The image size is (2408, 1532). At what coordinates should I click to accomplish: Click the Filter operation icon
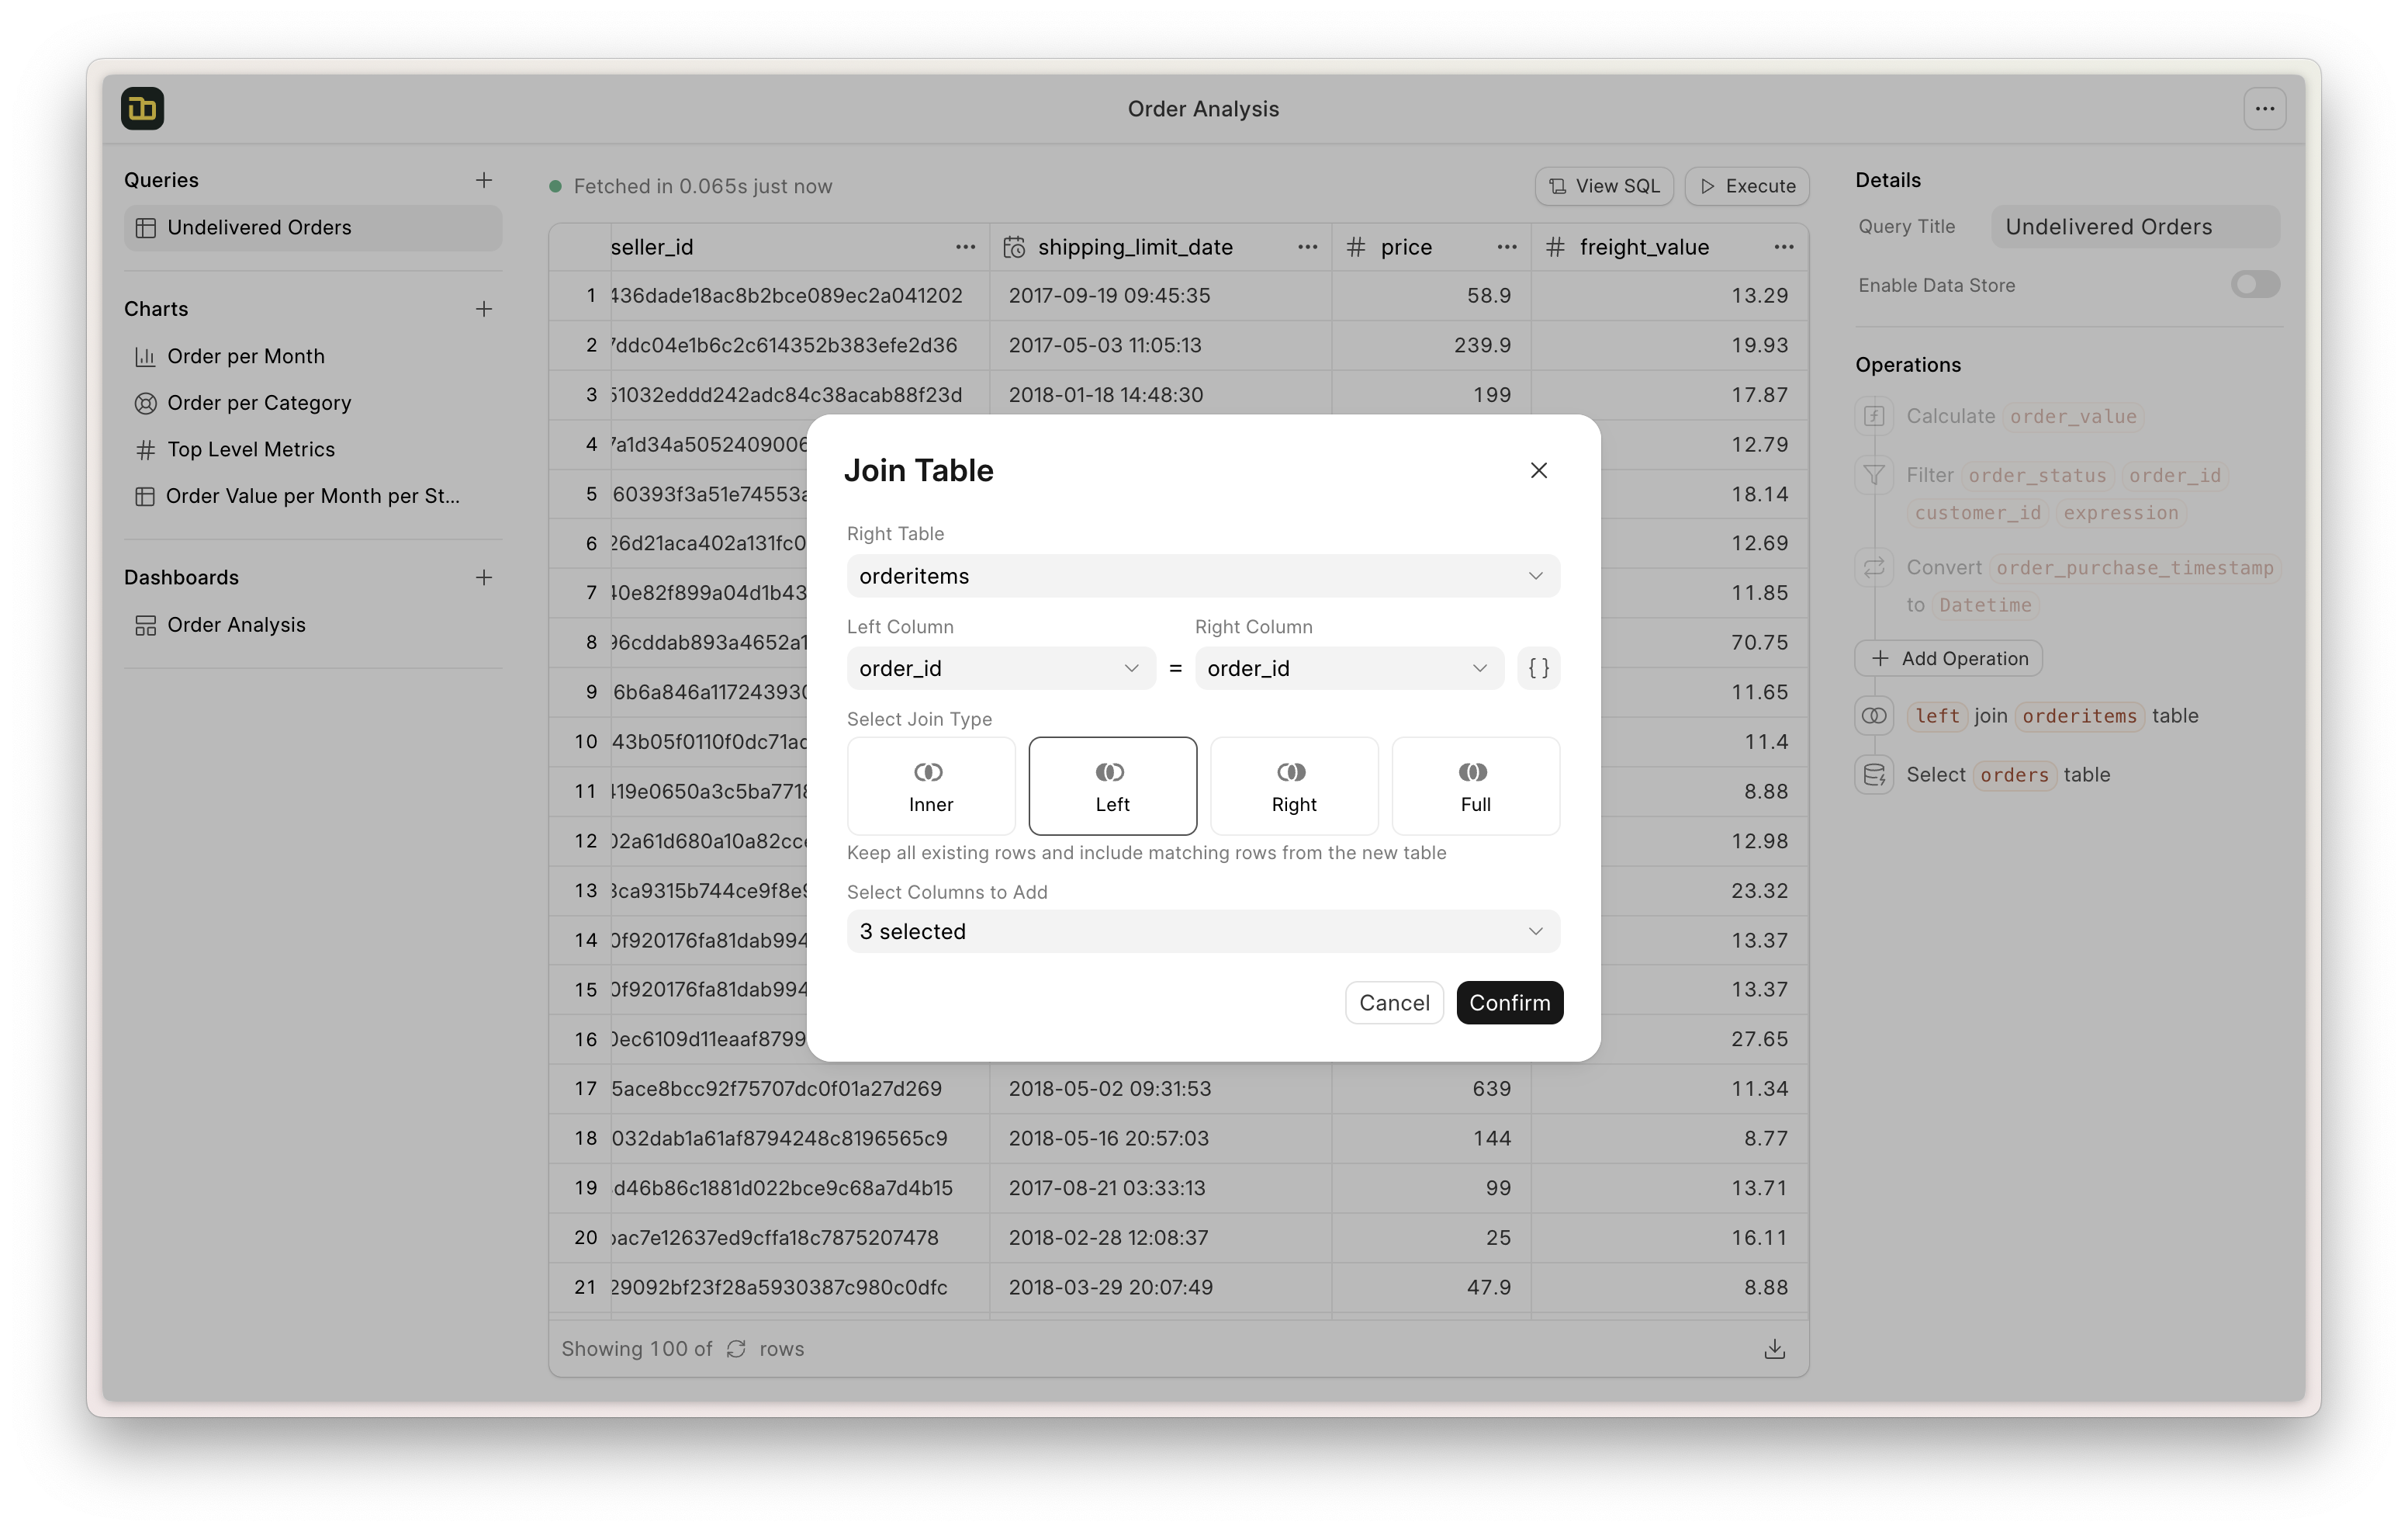(x=1874, y=475)
